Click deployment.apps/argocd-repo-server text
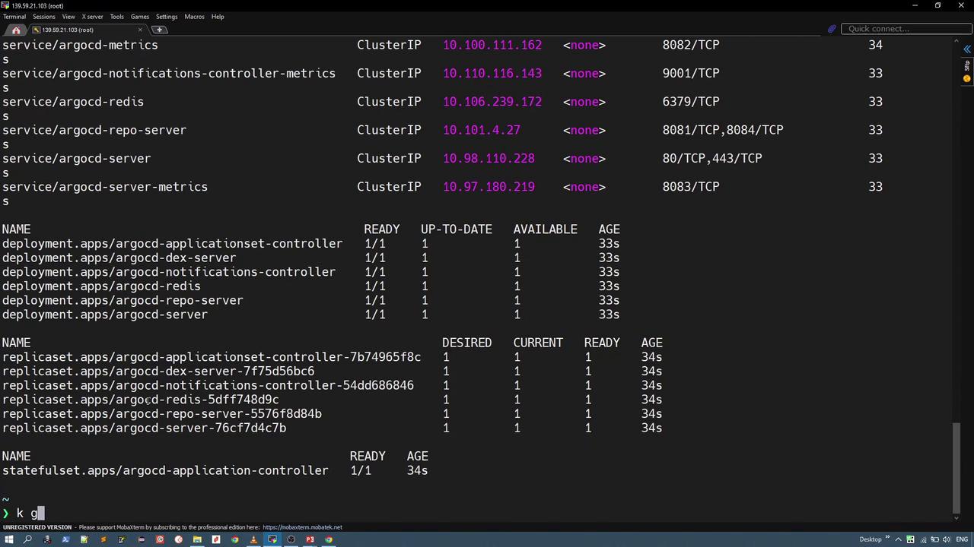The height and width of the screenshot is (547, 974). 123,300
